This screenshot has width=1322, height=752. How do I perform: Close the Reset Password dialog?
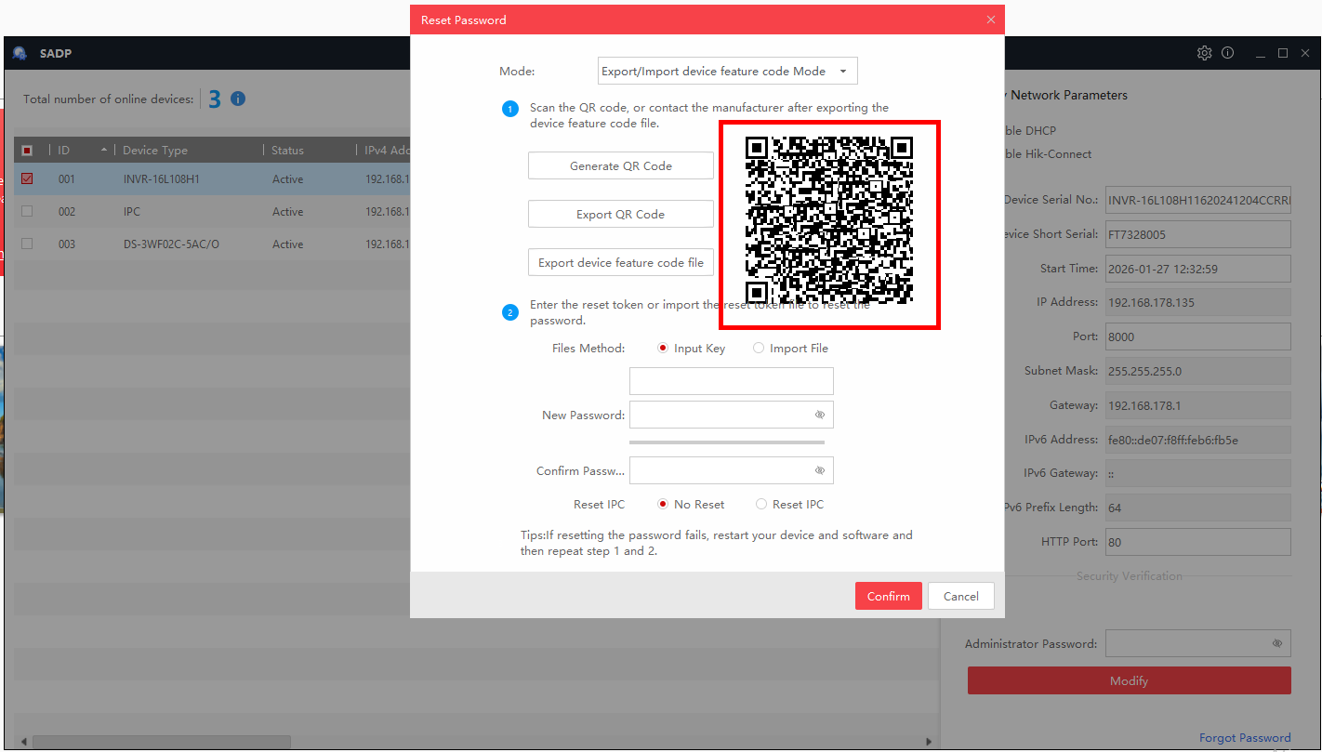pos(991,20)
